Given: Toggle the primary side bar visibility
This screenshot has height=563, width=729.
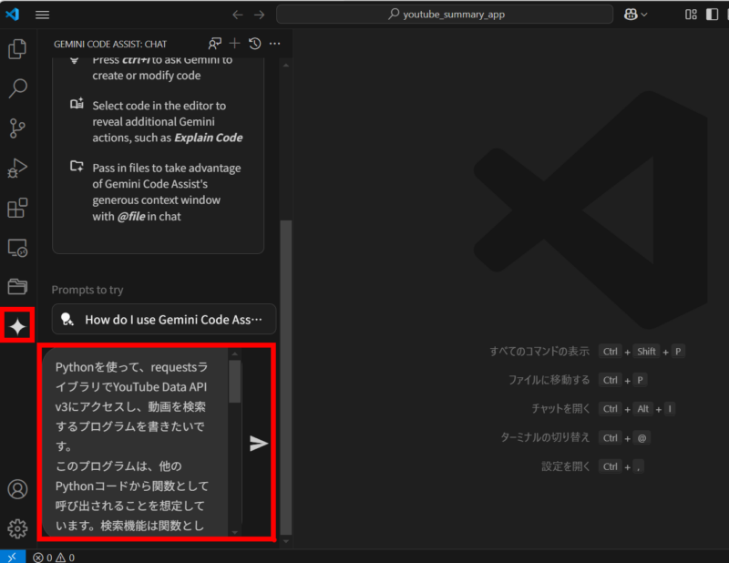Looking at the screenshot, I should click(712, 15).
